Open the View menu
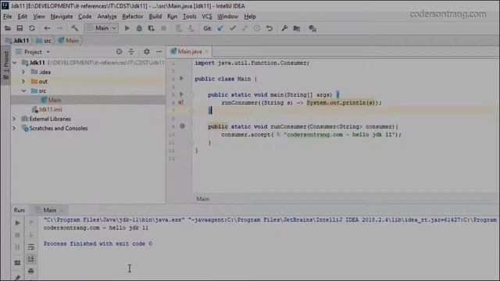 pos(39,16)
